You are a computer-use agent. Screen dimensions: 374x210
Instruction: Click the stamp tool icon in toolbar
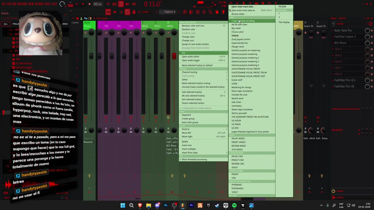pos(134,12)
